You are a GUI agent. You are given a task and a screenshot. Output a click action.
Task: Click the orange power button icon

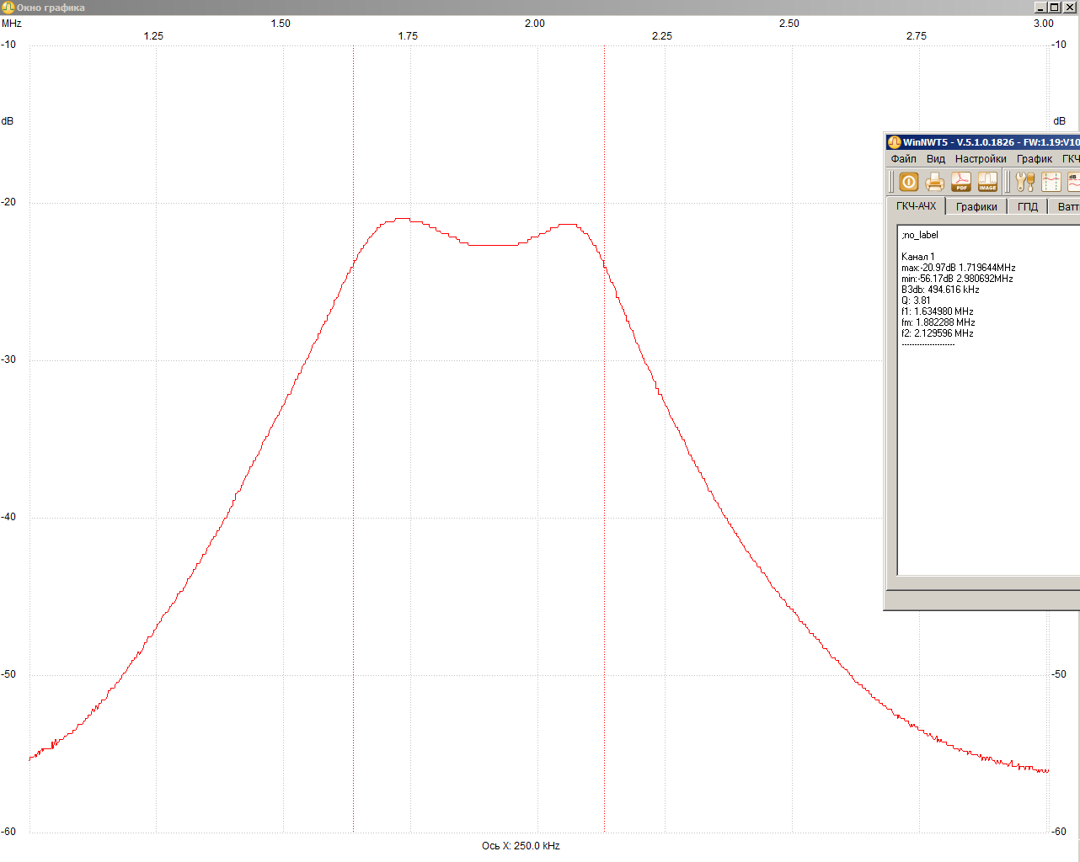pyautogui.click(x=908, y=182)
